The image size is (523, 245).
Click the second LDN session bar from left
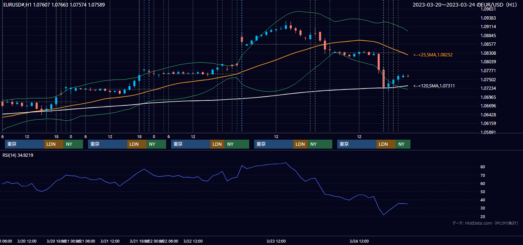coord(137,144)
